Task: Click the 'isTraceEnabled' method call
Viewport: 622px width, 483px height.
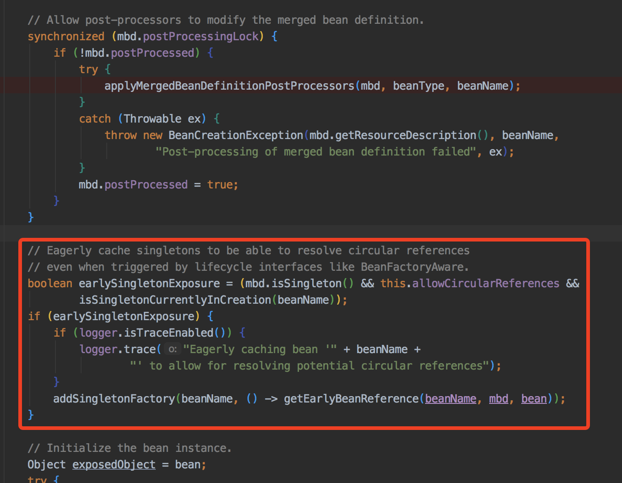Action: [x=169, y=333]
